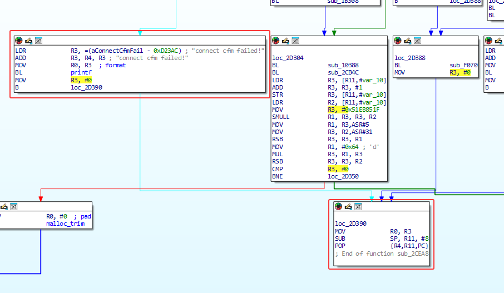Click group nodes icon in connect cfm failed block

click(38, 40)
